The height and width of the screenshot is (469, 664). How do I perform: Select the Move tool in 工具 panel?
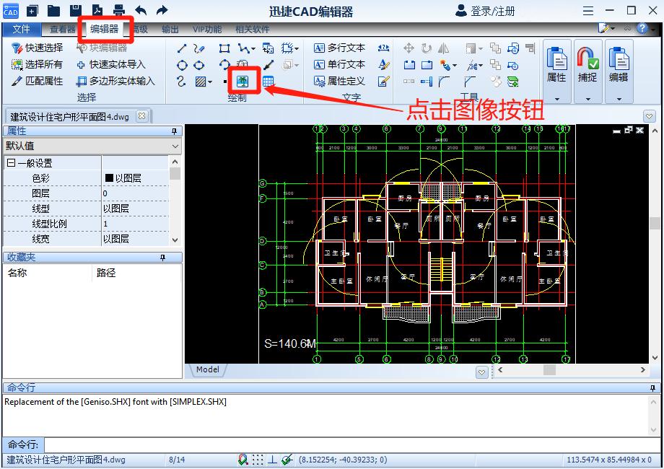point(409,48)
